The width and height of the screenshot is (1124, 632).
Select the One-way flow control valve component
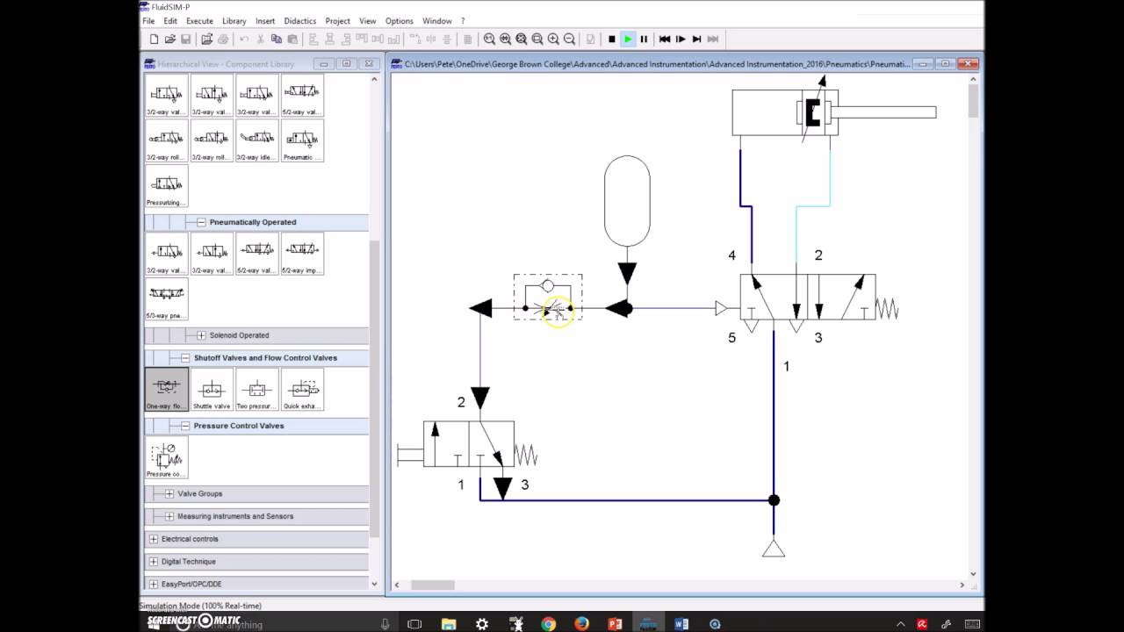[167, 390]
